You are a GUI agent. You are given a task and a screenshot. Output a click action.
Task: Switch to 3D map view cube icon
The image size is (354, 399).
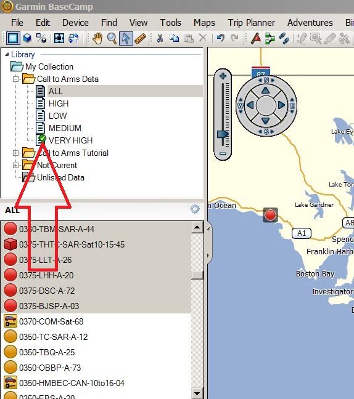pos(27,38)
